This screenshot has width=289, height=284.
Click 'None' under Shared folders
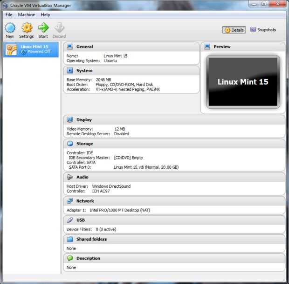click(x=71, y=249)
